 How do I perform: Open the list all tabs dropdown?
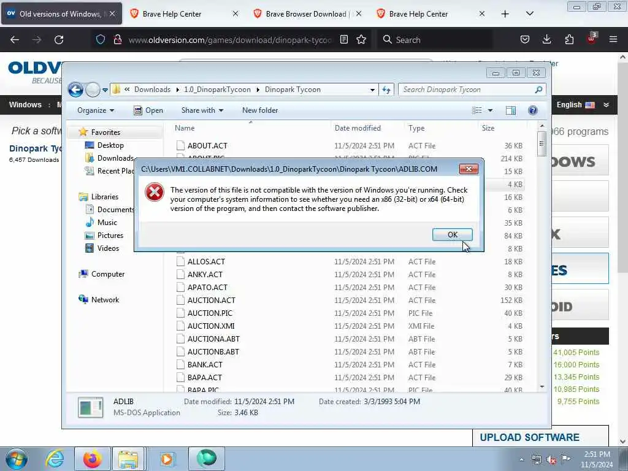coord(529,14)
